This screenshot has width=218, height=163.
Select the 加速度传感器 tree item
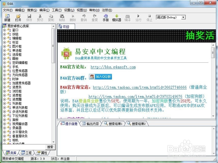[x=21, y=83]
